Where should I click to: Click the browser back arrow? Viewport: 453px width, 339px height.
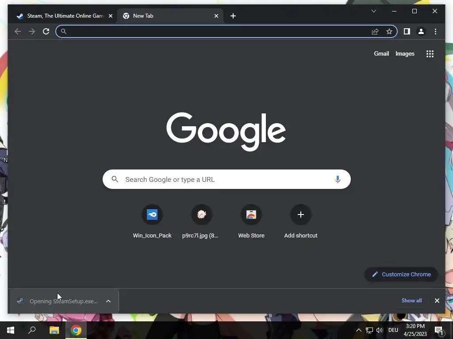18,31
